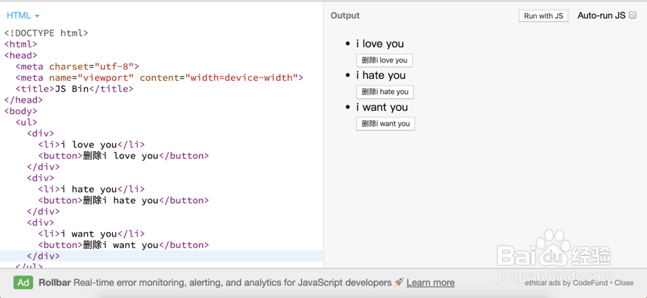Close the CodeFund ad banner
Viewport: 647px width, 298px height.
pos(624,283)
